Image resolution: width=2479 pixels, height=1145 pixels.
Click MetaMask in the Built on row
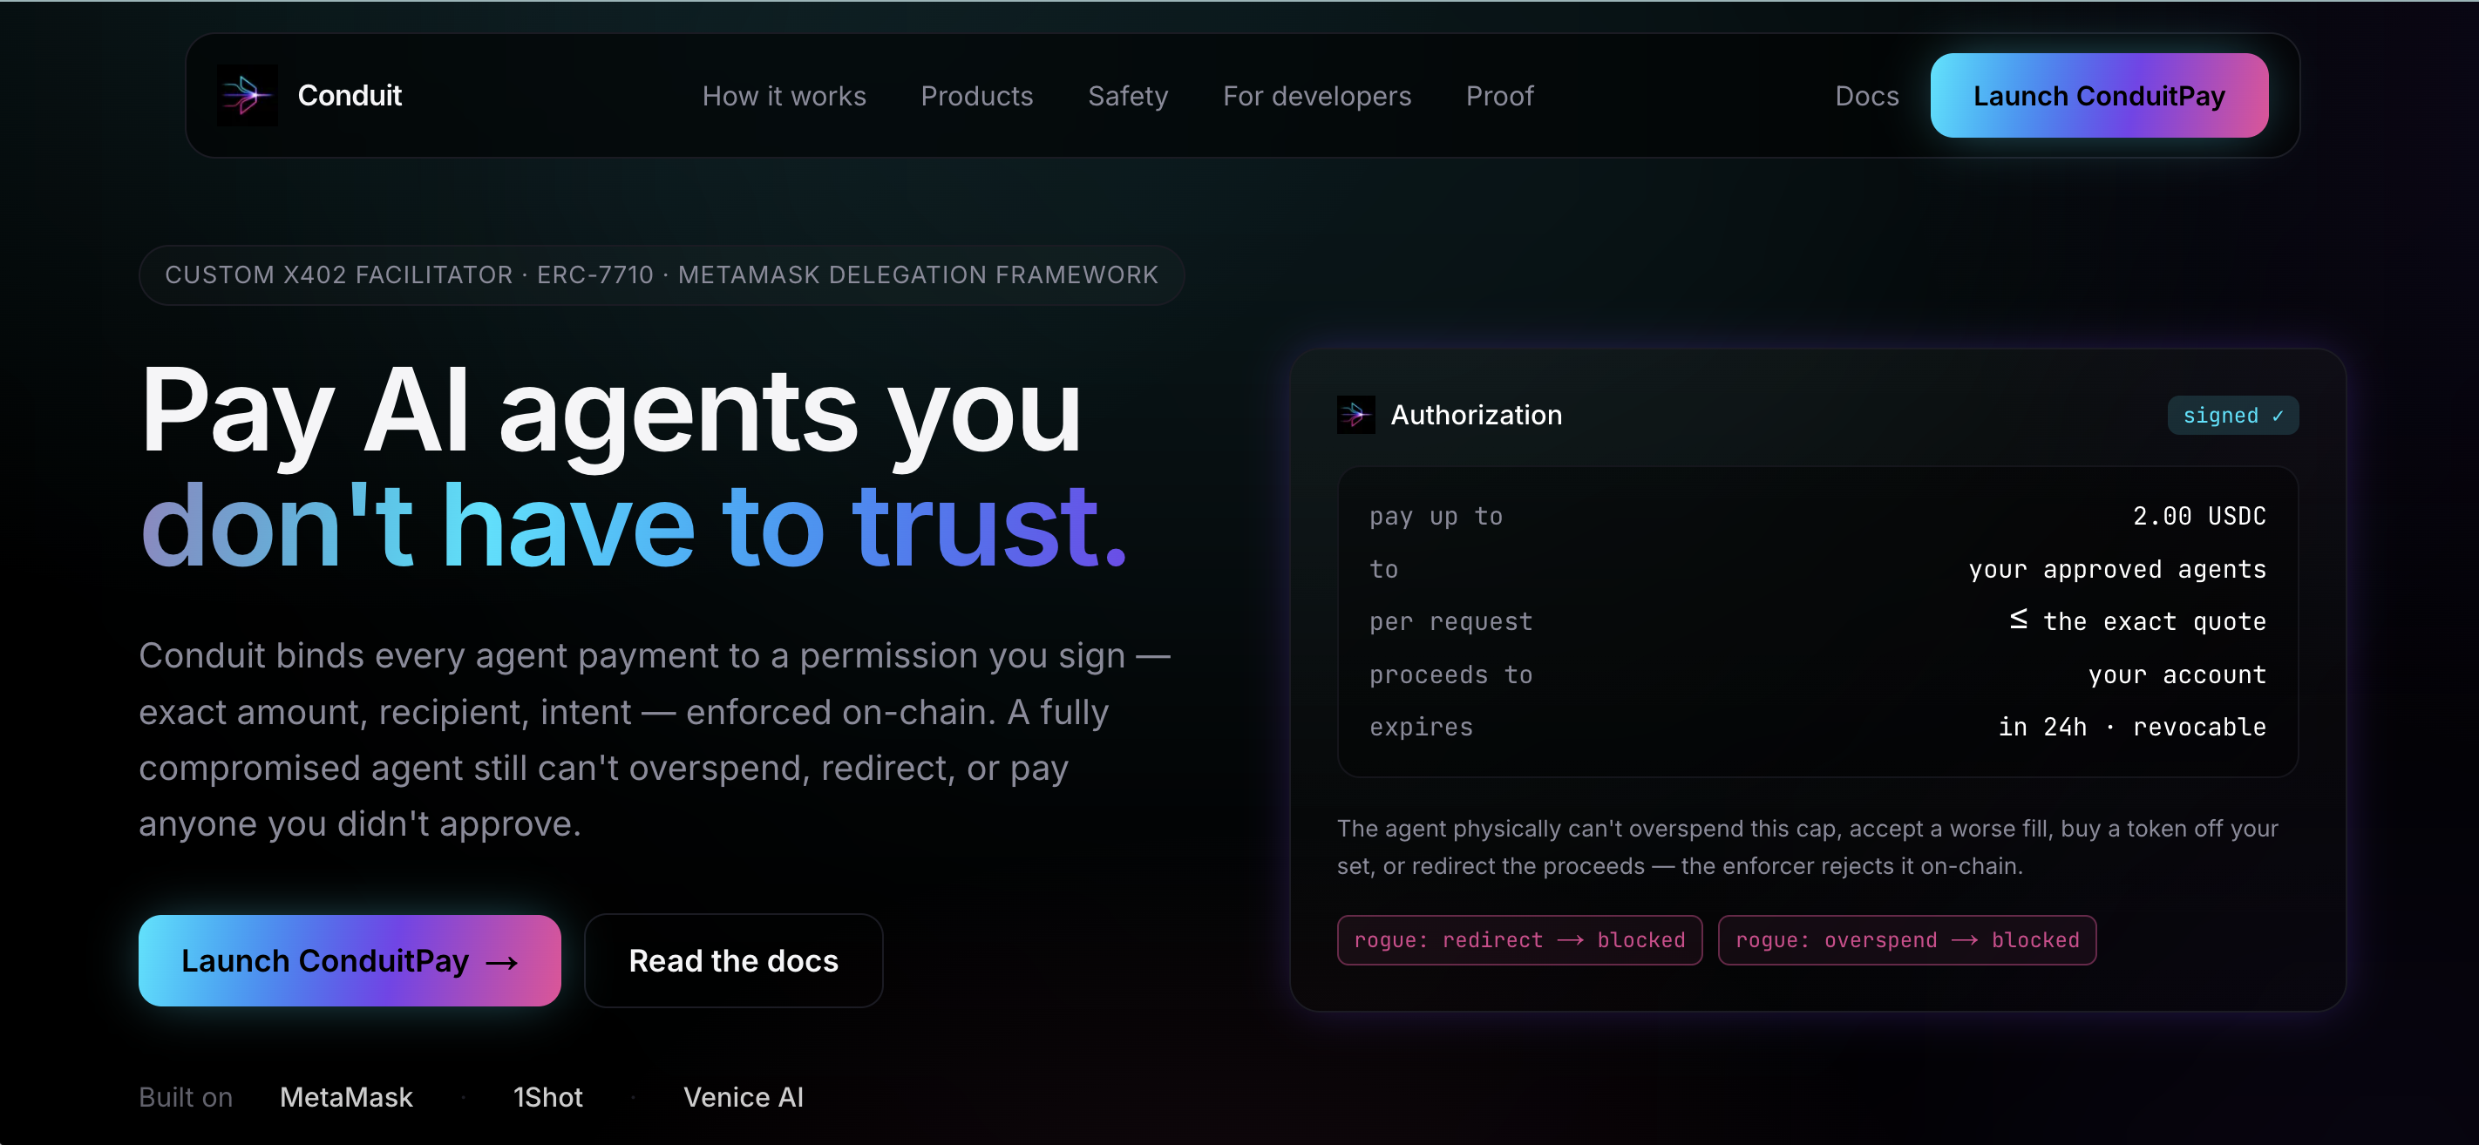[345, 1097]
